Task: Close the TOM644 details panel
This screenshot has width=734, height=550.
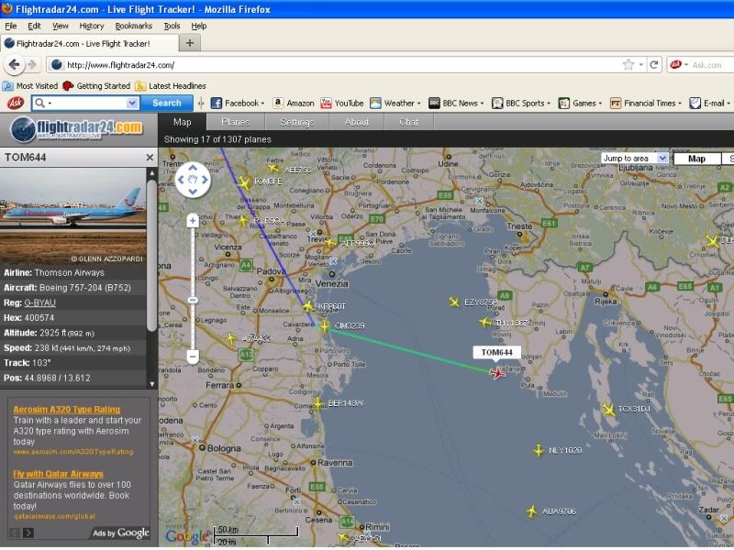Action: tap(150, 158)
